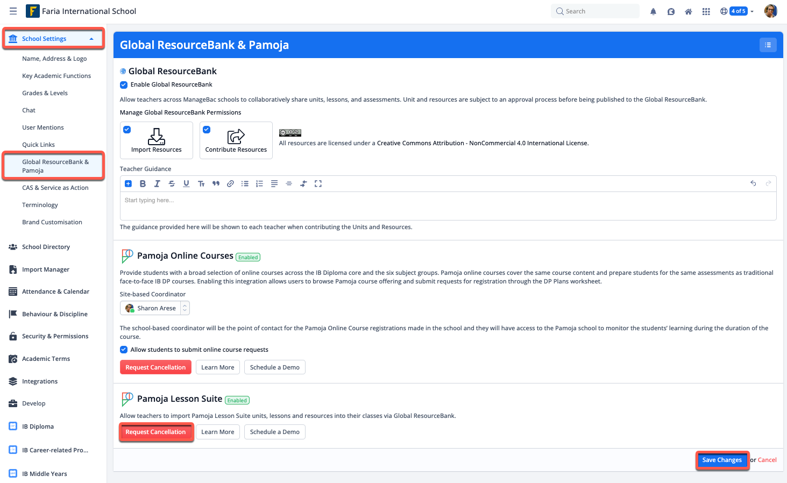The image size is (787, 483).
Task: Click the sparkle AI assist icon in editor
Action: click(303, 183)
